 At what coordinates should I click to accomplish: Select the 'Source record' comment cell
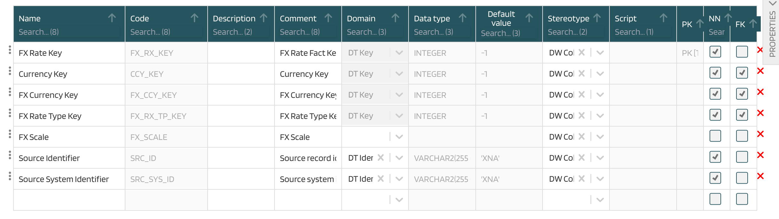pyautogui.click(x=308, y=158)
